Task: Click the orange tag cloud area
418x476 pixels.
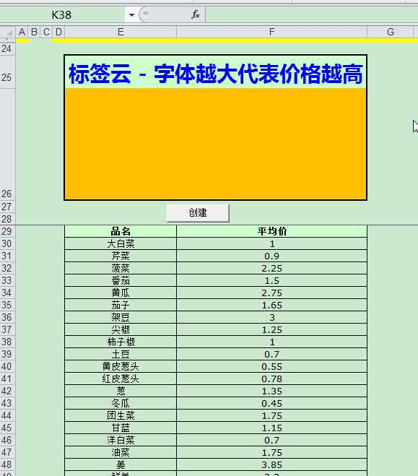Action: coord(216,144)
